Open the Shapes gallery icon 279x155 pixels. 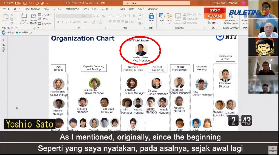(x=162, y=17)
